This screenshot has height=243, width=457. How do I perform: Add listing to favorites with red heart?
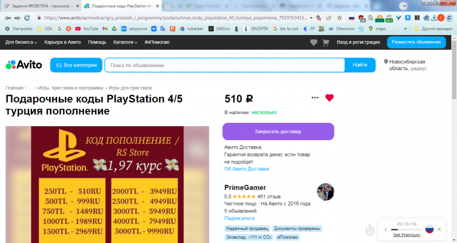329,98
